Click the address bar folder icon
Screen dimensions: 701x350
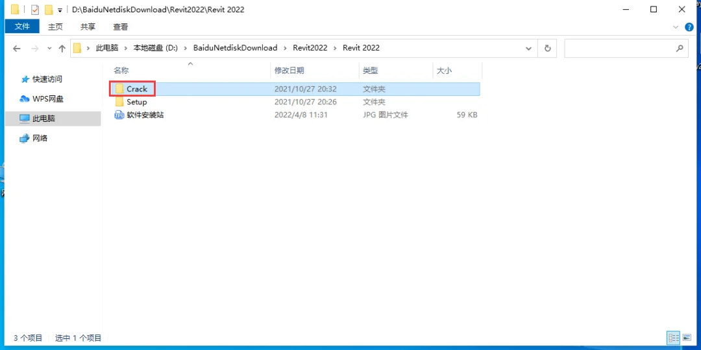coord(77,48)
